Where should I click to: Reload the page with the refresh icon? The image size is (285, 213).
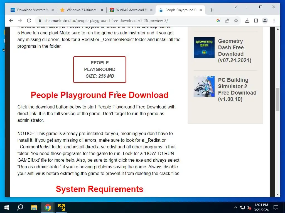click(x=29, y=21)
